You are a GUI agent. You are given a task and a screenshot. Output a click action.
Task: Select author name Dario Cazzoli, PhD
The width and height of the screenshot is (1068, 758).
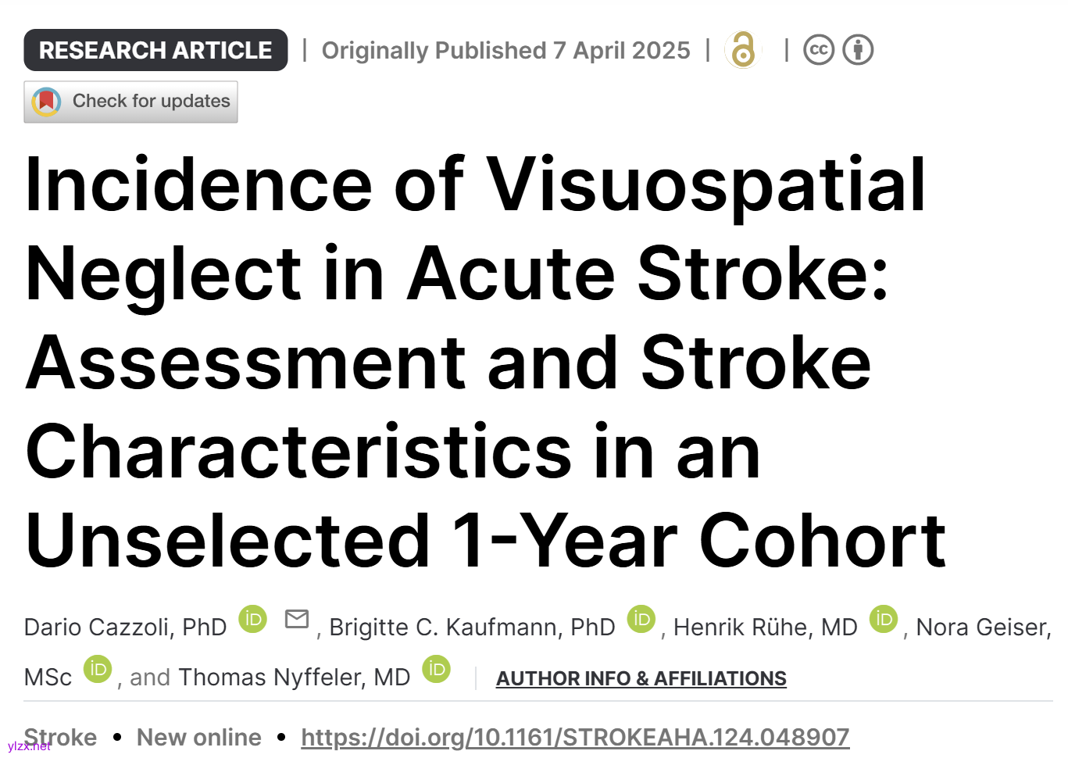click(x=125, y=627)
